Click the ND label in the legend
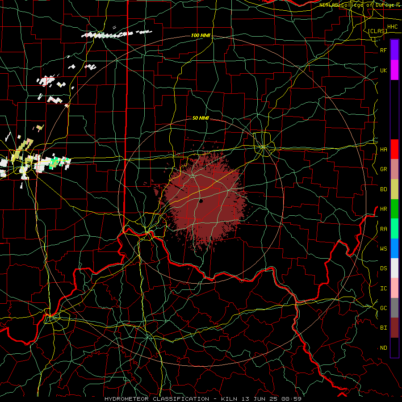402x402 pixels. click(384, 348)
